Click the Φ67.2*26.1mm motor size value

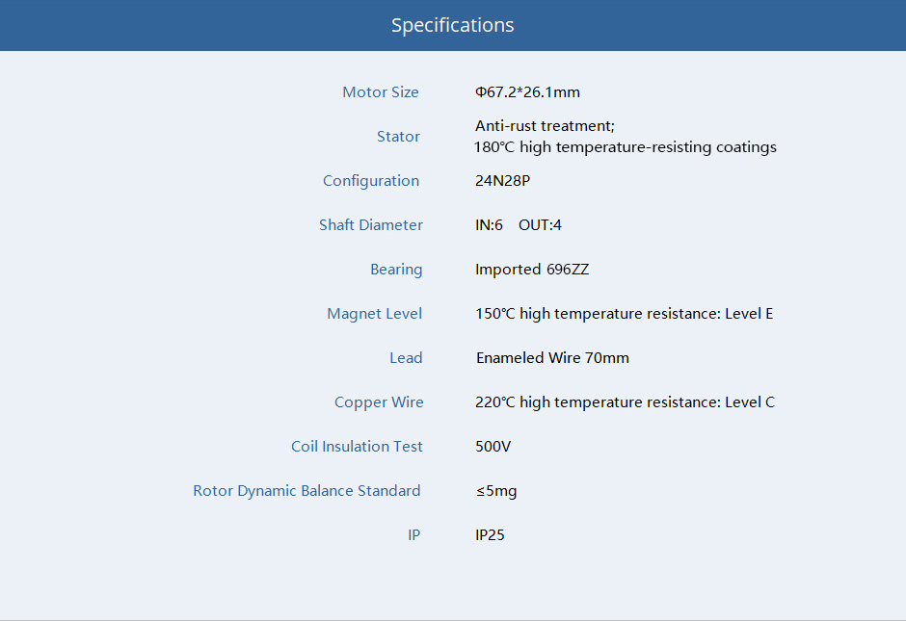click(x=527, y=92)
